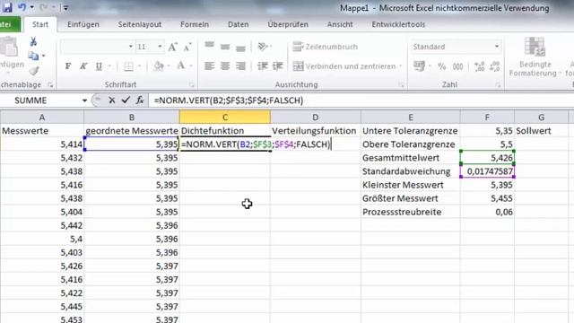Open the Zahl dialog launcher
This screenshot has height=323, width=574.
(498, 85)
